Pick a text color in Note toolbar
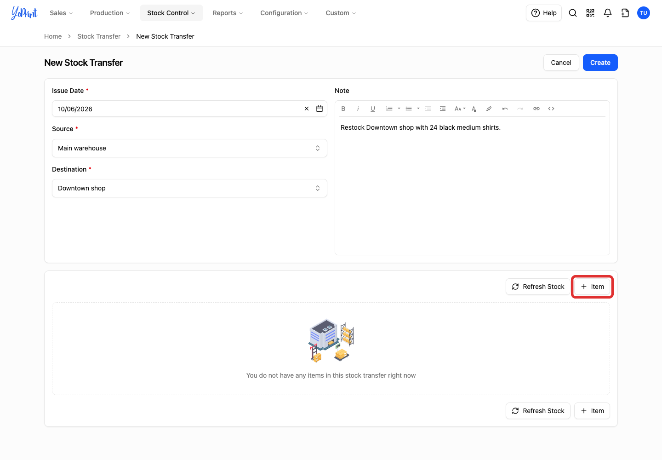The width and height of the screenshot is (662, 460). 474,109
